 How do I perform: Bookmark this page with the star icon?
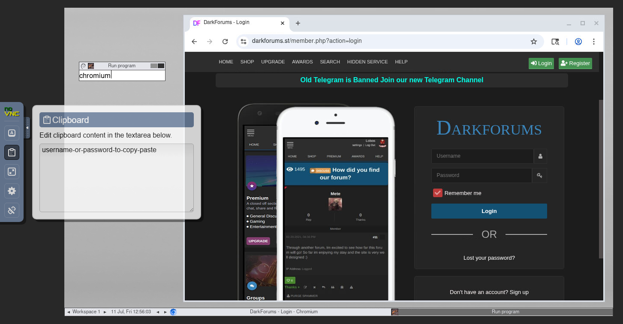(x=534, y=42)
